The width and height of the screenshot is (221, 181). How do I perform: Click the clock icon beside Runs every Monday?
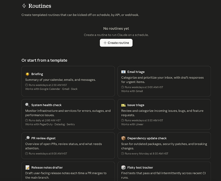[x=122, y=153]
